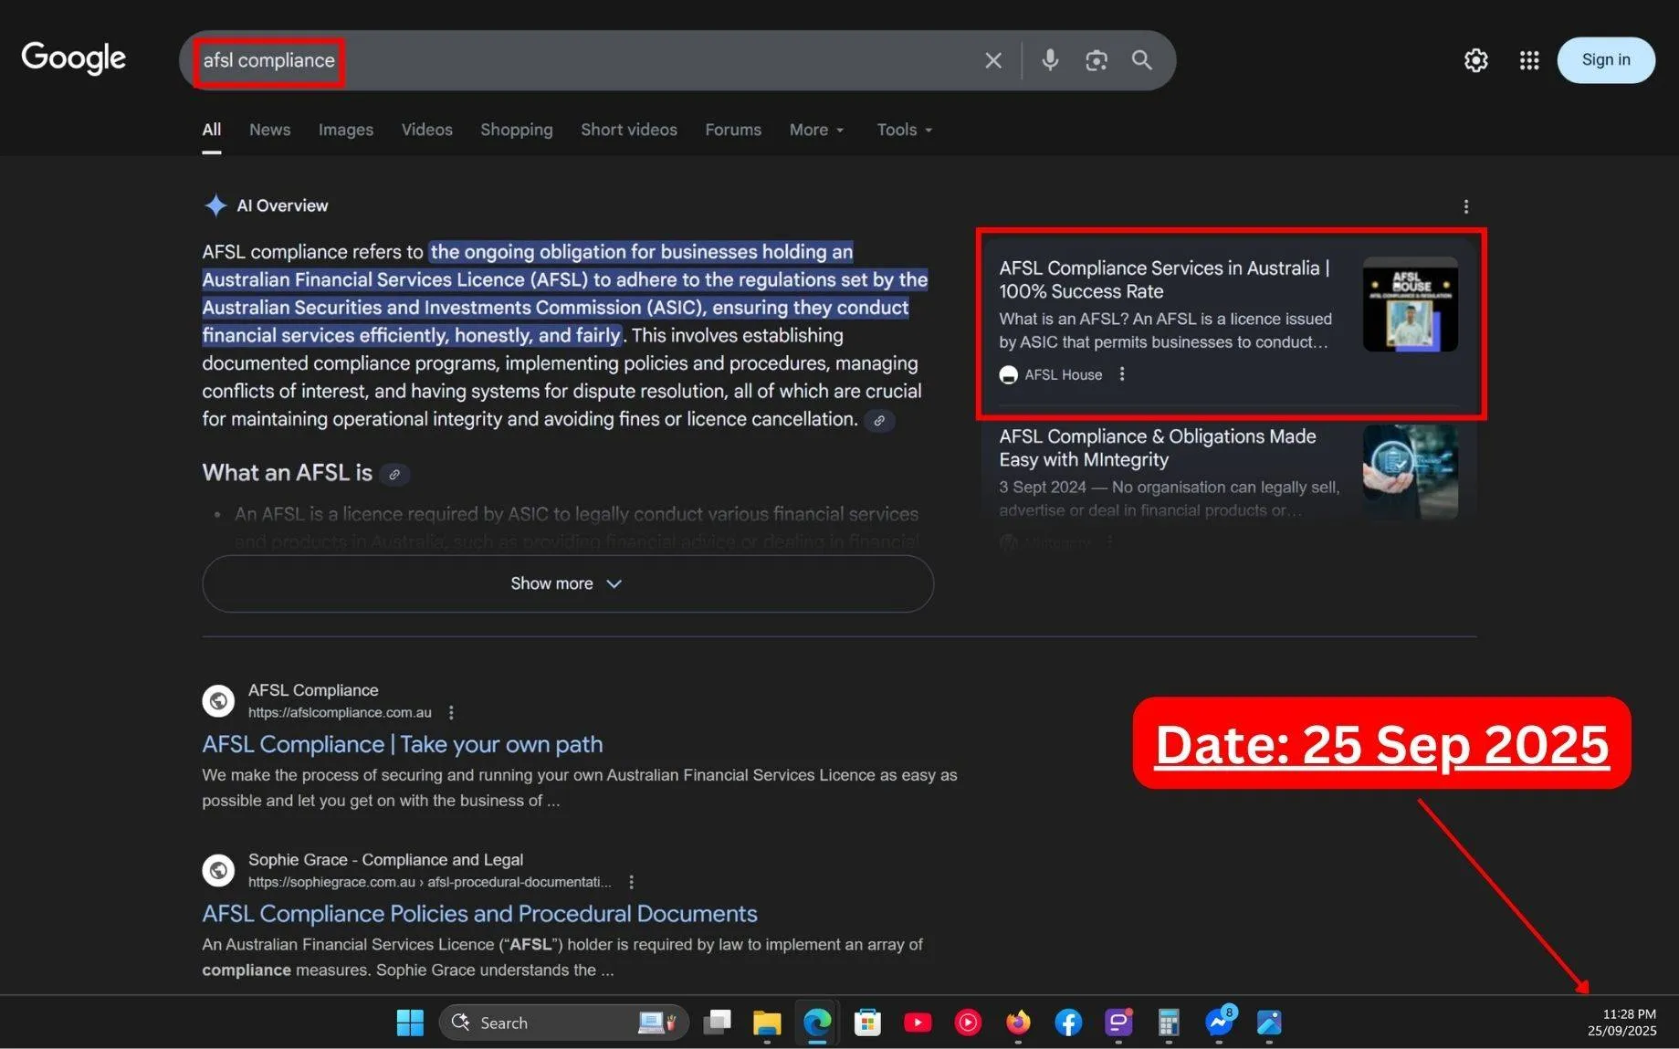Viewport: 1679px width, 1049px height.
Task: Start voice search with the microphone icon
Action: 1050,60
